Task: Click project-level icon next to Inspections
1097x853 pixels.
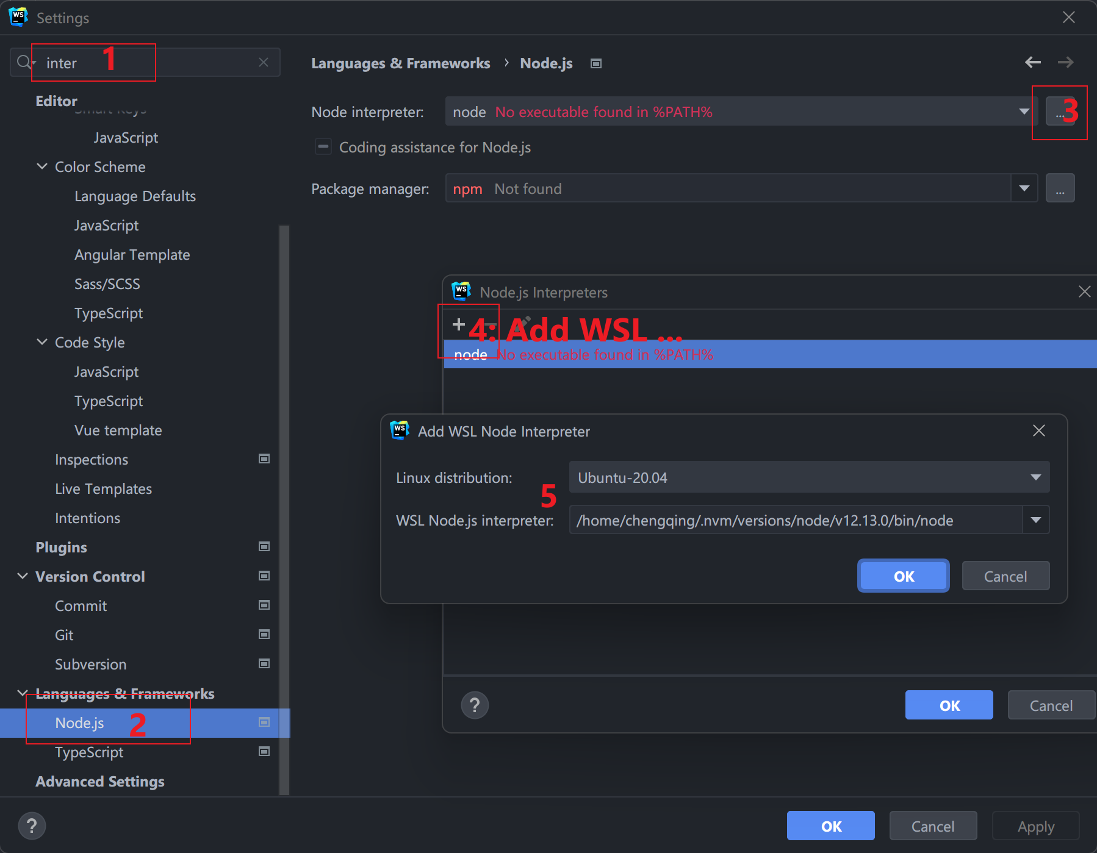Action: pos(264,459)
